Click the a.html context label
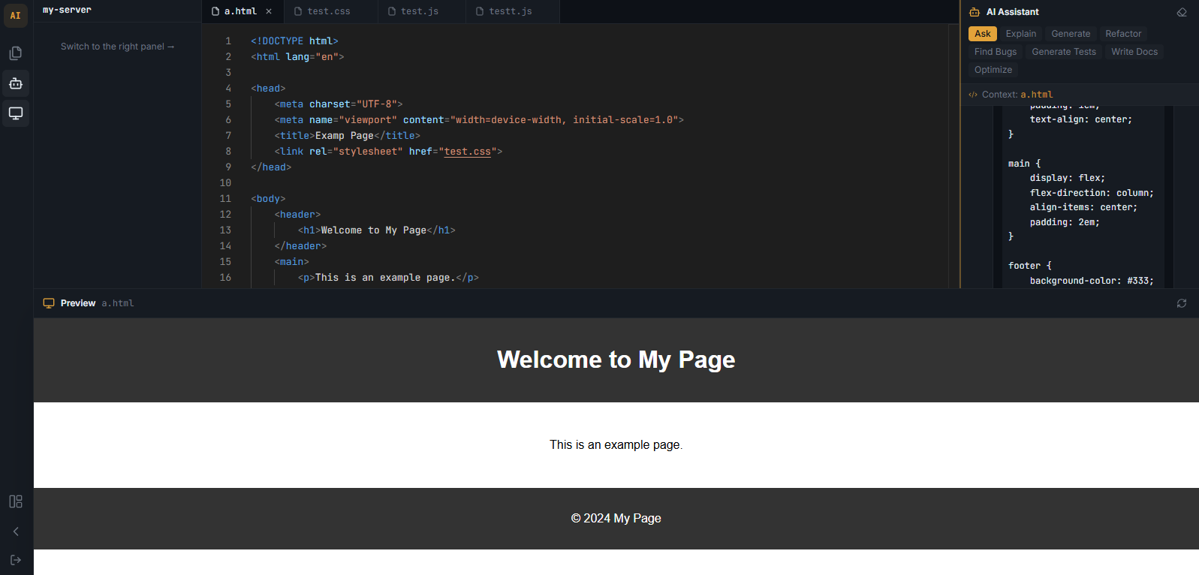 click(1037, 95)
